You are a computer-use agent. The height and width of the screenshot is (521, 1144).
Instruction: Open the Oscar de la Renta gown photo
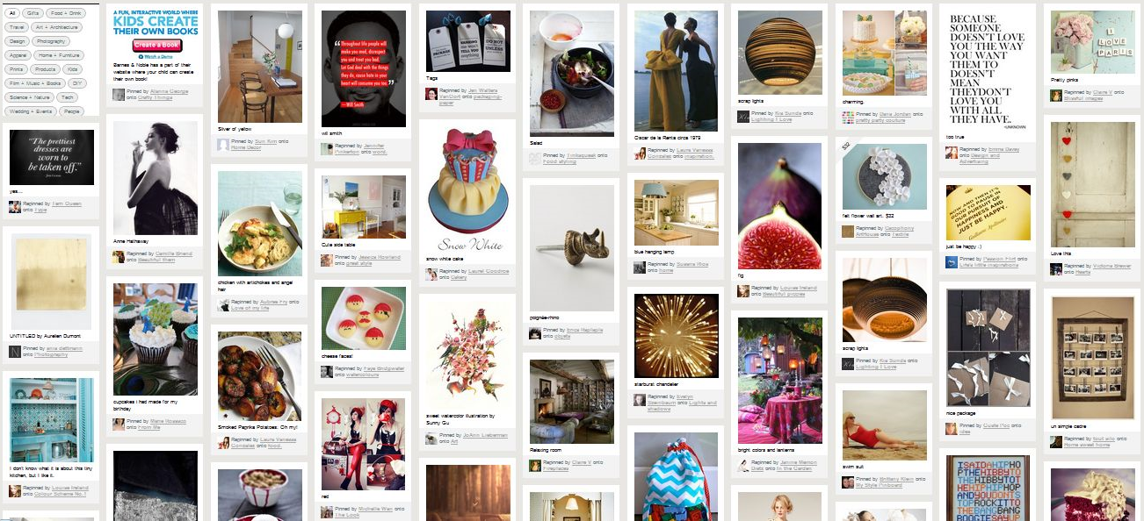675,71
